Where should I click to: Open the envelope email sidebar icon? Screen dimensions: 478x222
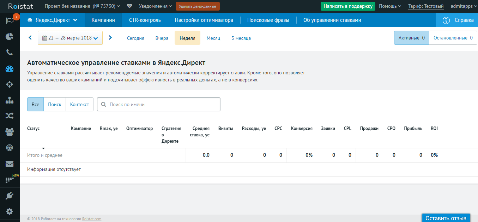coord(10,164)
